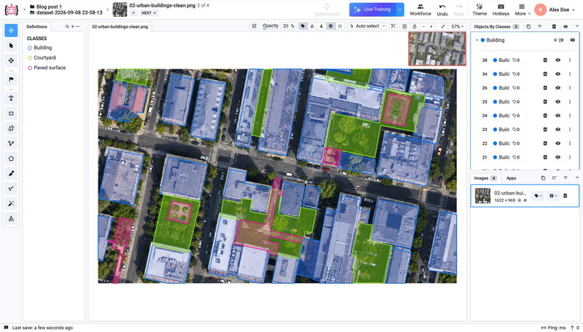
Task: Select the arrow pointer selection tool
Action: [11, 46]
